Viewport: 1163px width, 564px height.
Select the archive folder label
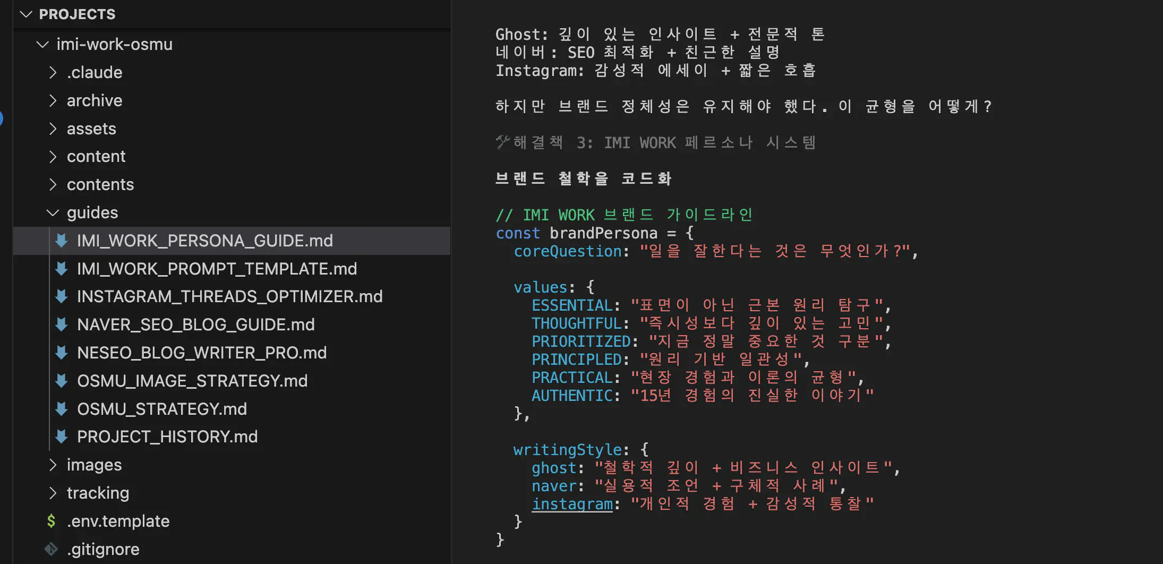(95, 100)
